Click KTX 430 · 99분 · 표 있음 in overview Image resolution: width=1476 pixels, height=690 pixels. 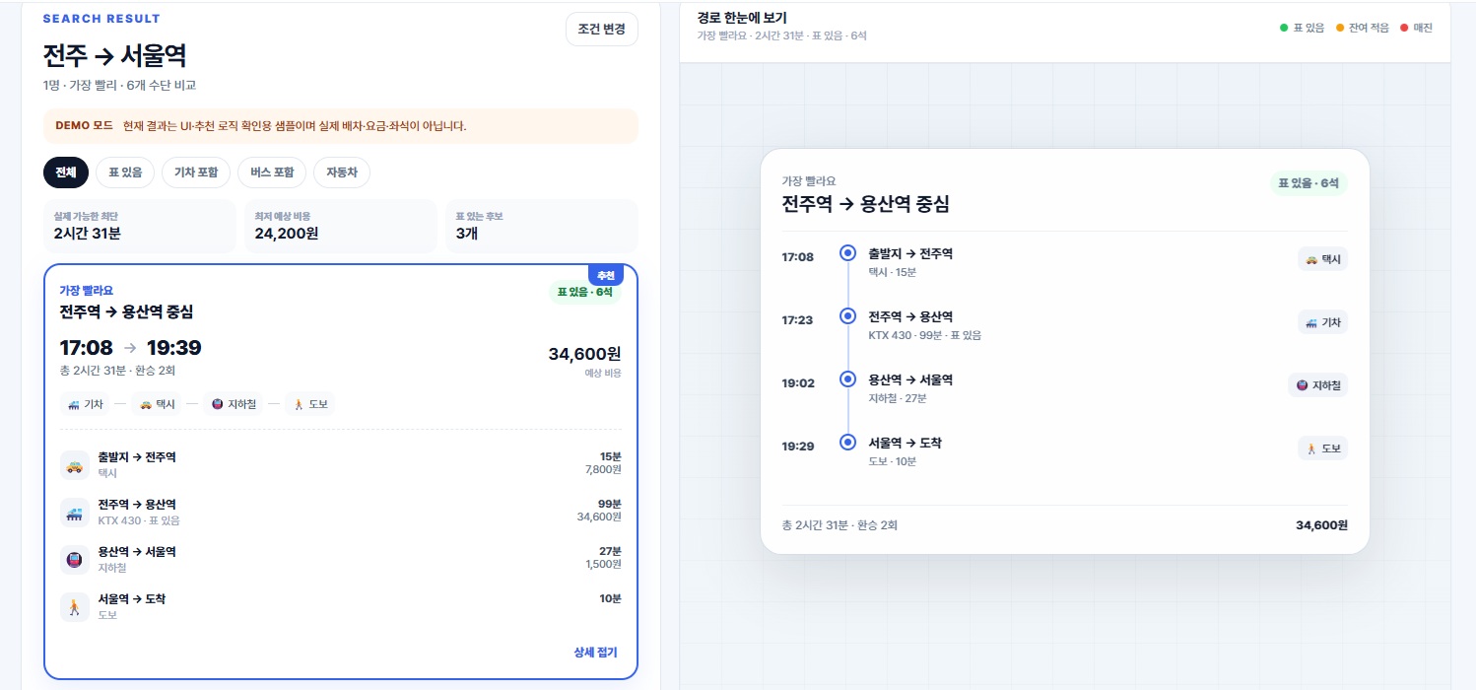point(924,335)
